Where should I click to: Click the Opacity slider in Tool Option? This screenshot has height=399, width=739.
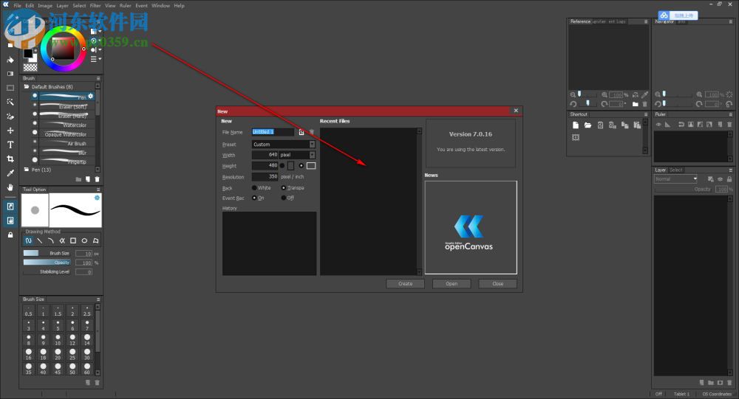(47, 263)
